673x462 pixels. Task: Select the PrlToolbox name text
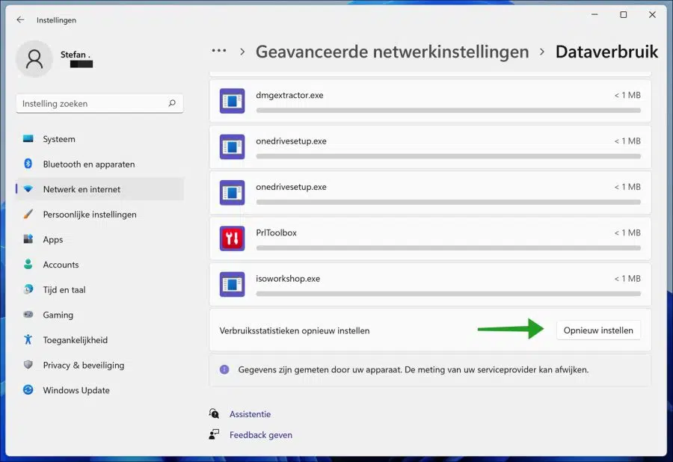[276, 232]
